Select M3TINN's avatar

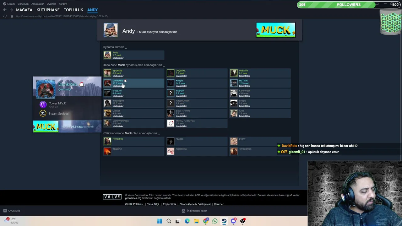[234, 83]
